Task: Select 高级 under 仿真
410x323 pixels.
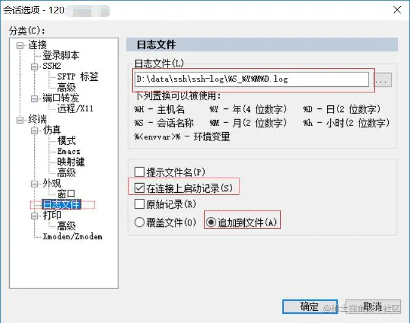Action: tap(66, 173)
